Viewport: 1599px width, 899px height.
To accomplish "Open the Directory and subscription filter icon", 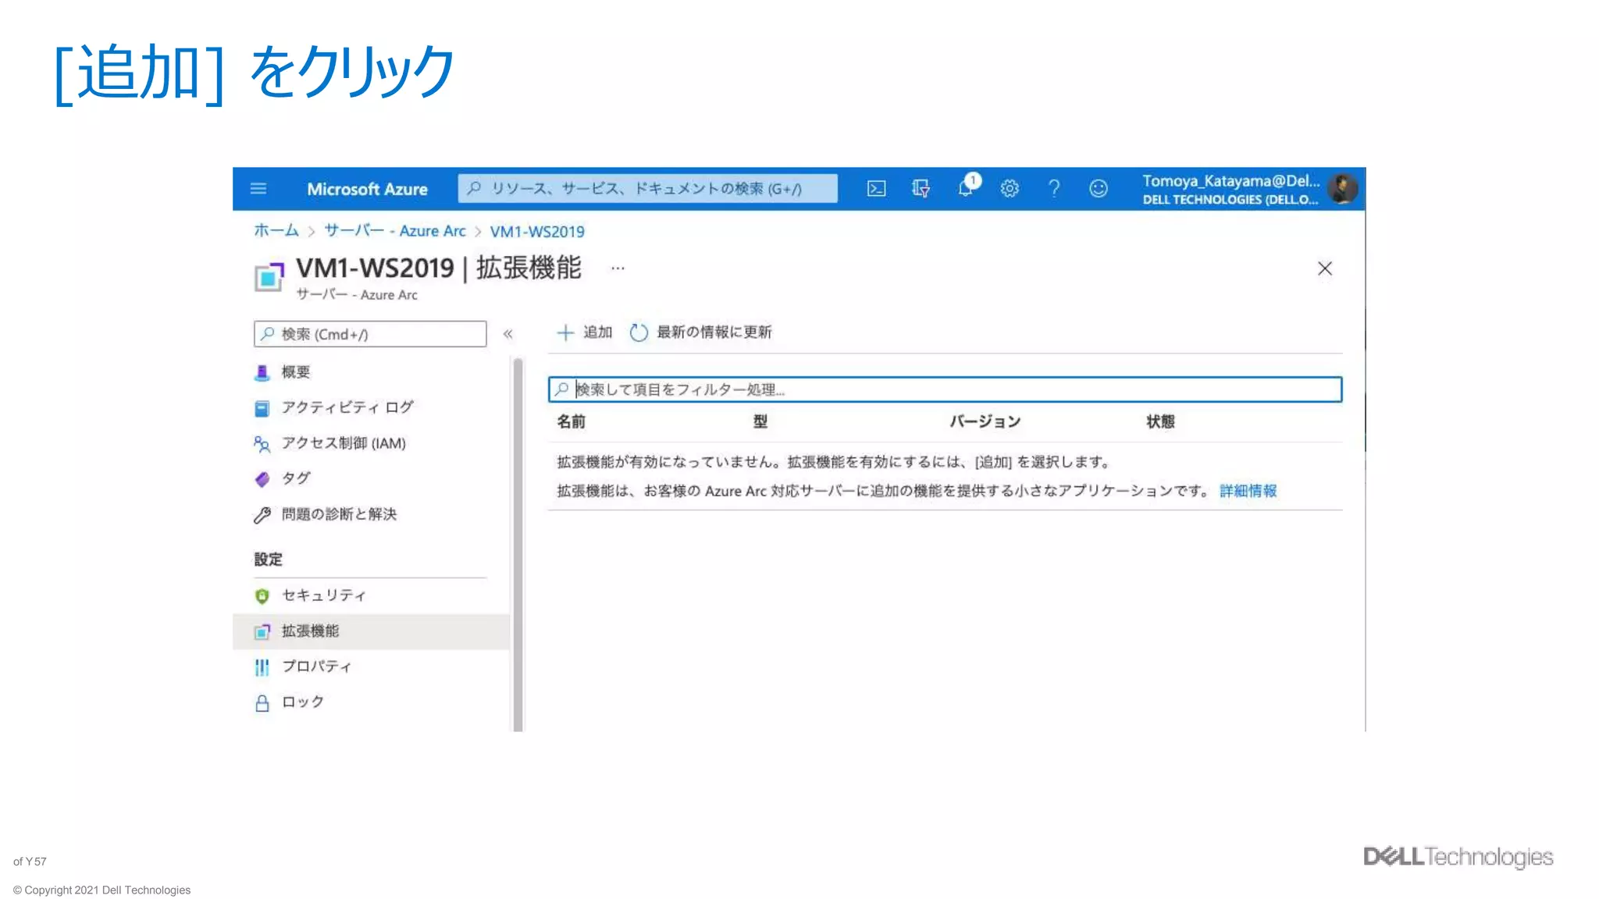I will tap(921, 189).
